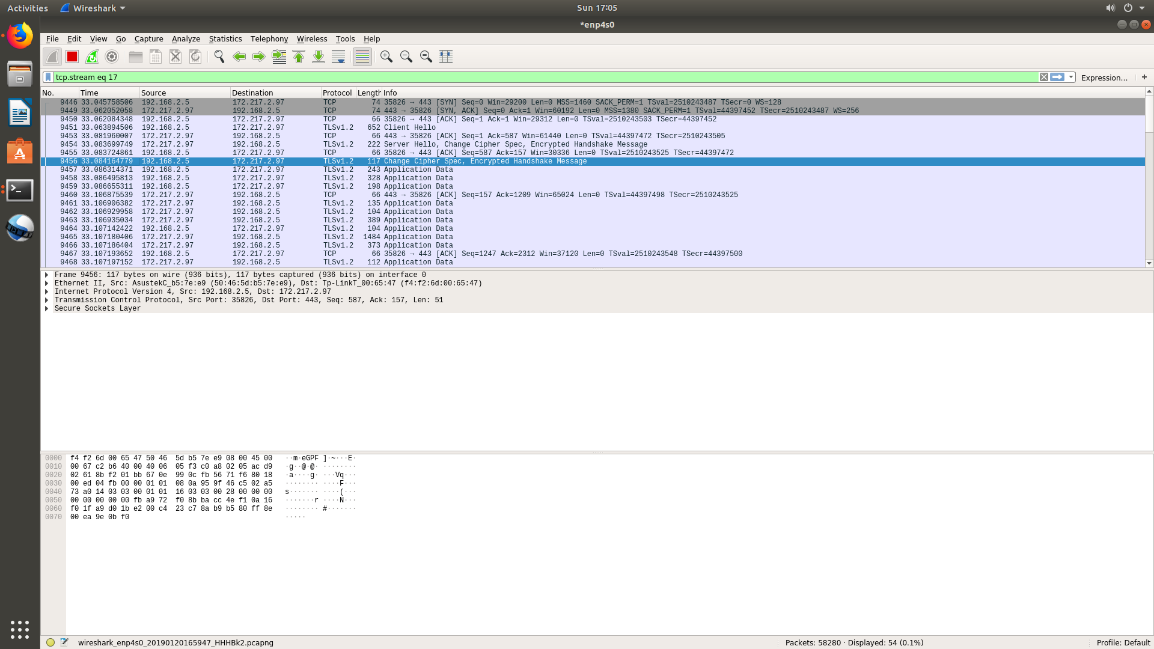Stop capturing packets with red square button
Viewport: 1154px width, 649px height.
coord(72,56)
